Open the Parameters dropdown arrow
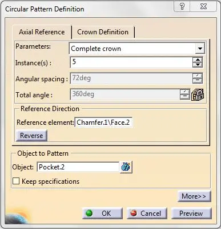The width and height of the screenshot is (221, 229). pyautogui.click(x=200, y=49)
